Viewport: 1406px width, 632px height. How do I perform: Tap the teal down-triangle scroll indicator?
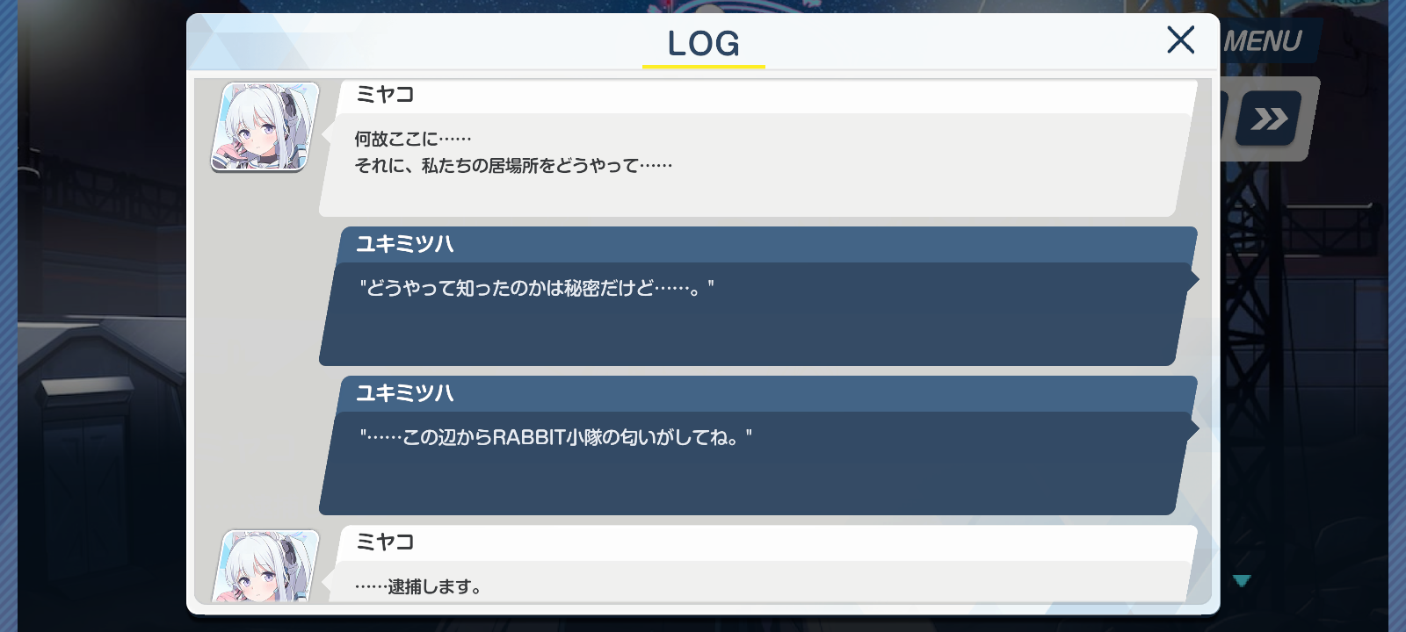1241,581
